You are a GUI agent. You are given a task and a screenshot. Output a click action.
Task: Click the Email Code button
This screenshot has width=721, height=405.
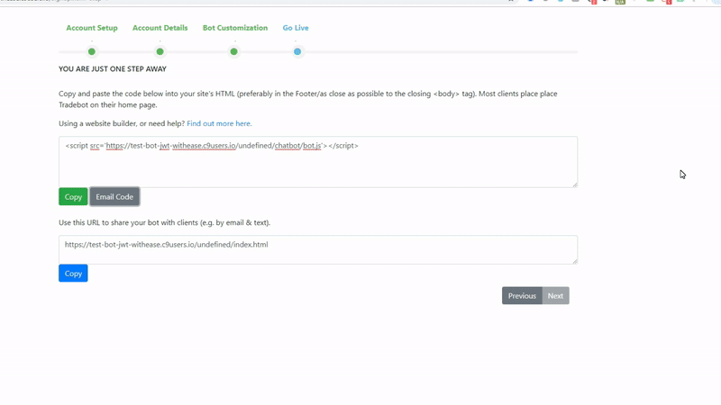click(114, 196)
